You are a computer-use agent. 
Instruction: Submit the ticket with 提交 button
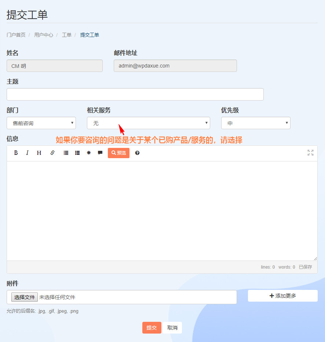point(152,328)
